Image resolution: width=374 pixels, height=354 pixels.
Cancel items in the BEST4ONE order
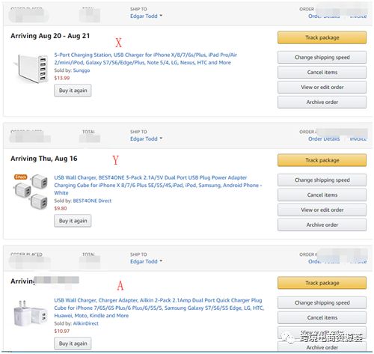322,195
